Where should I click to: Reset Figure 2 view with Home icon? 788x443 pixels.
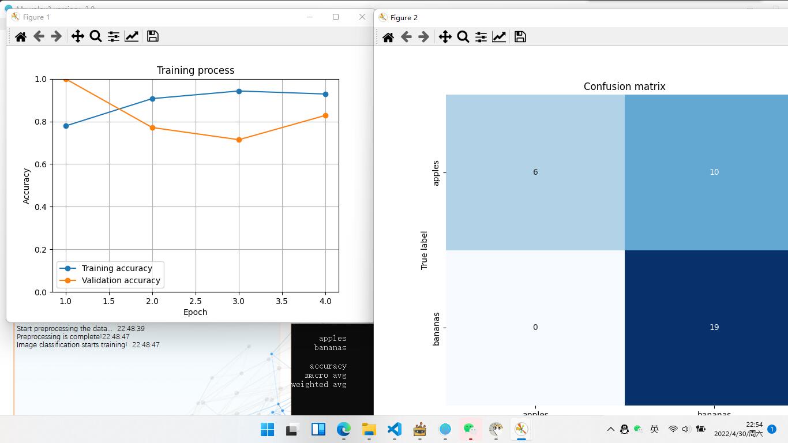click(388, 37)
